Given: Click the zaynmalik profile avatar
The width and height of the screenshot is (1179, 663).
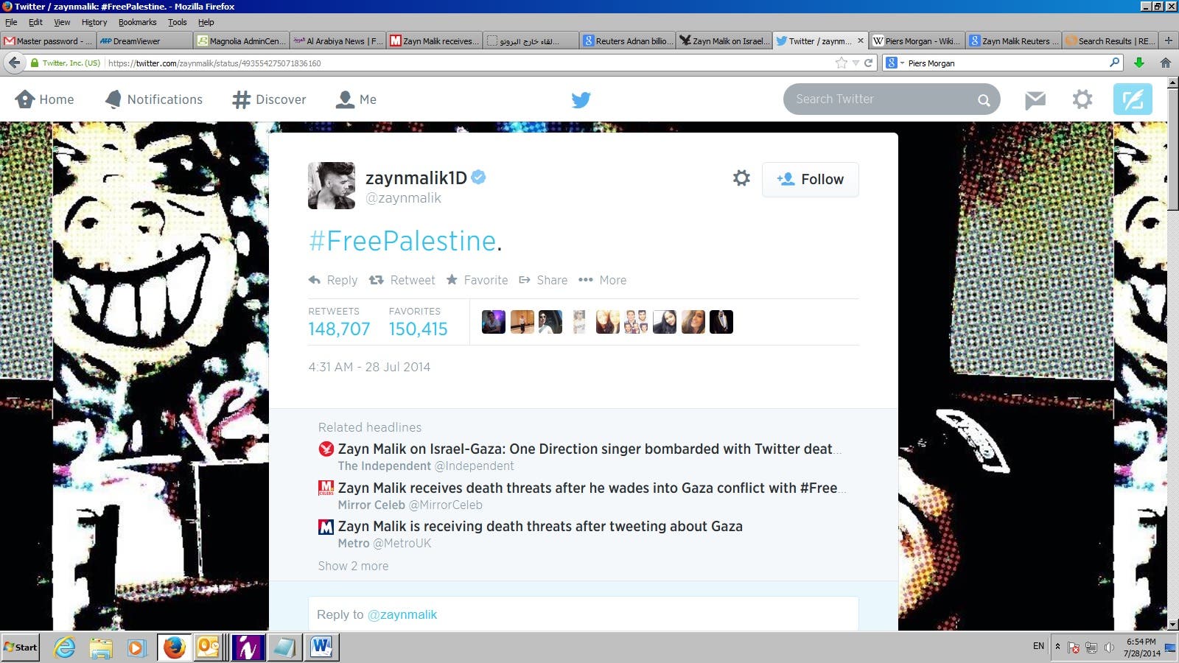Looking at the screenshot, I should [331, 186].
